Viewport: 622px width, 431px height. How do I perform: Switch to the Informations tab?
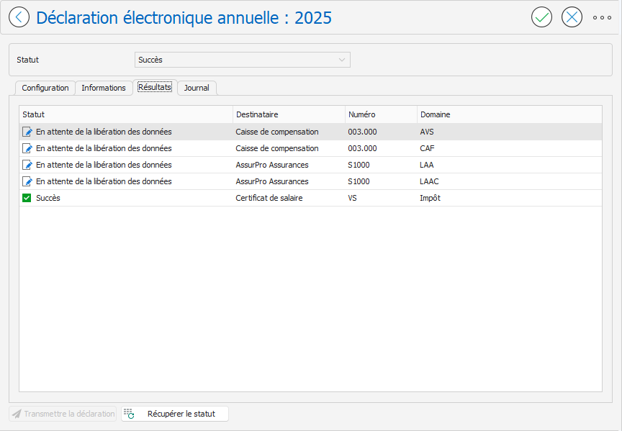[x=104, y=88]
